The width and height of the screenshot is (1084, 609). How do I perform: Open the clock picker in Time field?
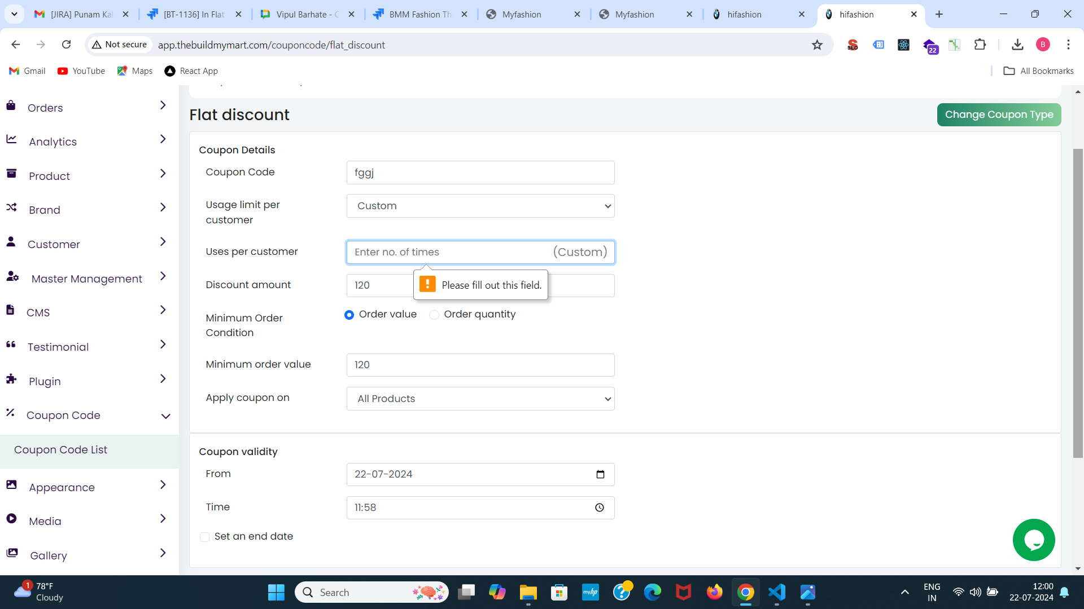click(600, 507)
